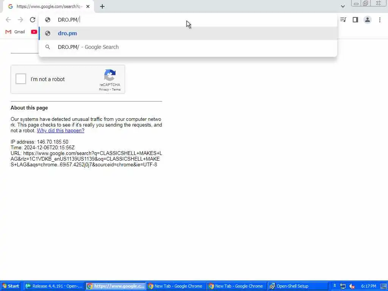Select the dro.pm URL suggestion
This screenshot has height=291, width=388.
point(188,33)
